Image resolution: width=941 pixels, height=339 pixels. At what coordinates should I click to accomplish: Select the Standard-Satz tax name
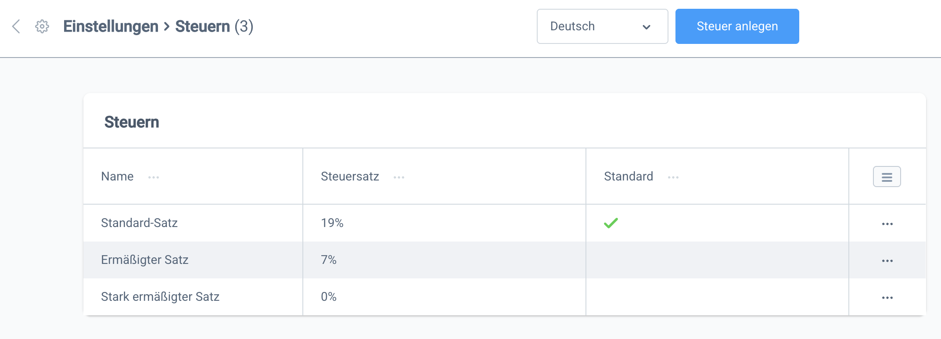139,223
